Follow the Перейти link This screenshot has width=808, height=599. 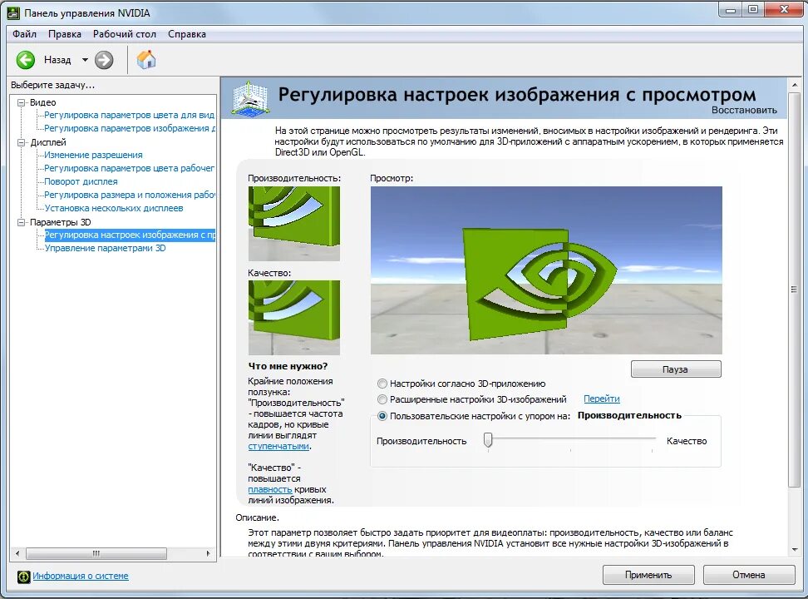click(601, 399)
